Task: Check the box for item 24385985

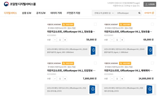Action: (152, 63)
